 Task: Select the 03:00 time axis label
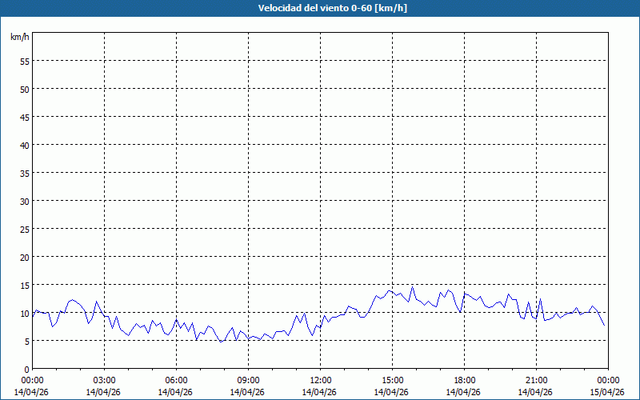coord(104,380)
